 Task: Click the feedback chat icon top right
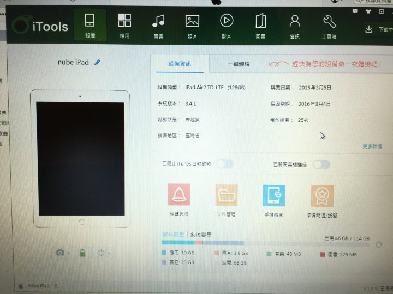point(355,11)
